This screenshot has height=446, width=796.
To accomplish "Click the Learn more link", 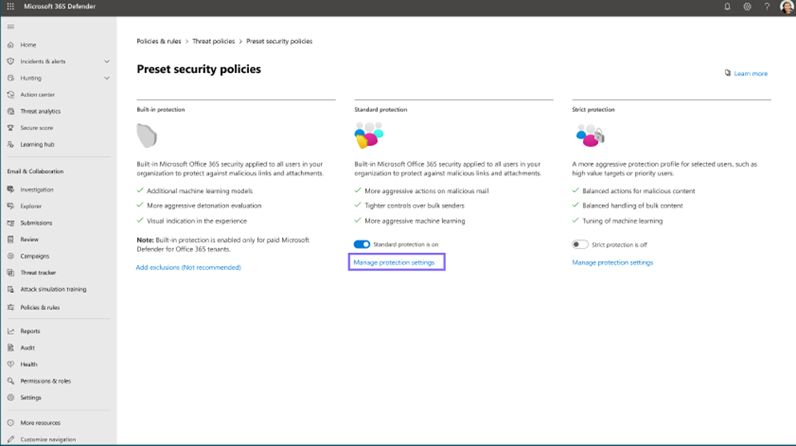I will coord(750,74).
